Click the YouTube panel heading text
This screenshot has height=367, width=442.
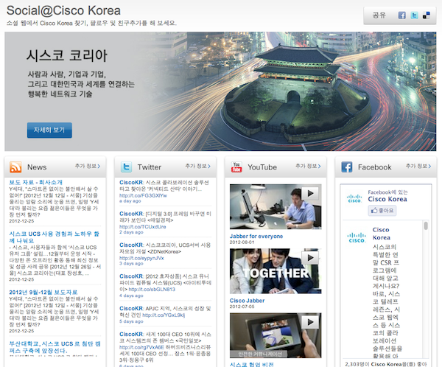(262, 167)
